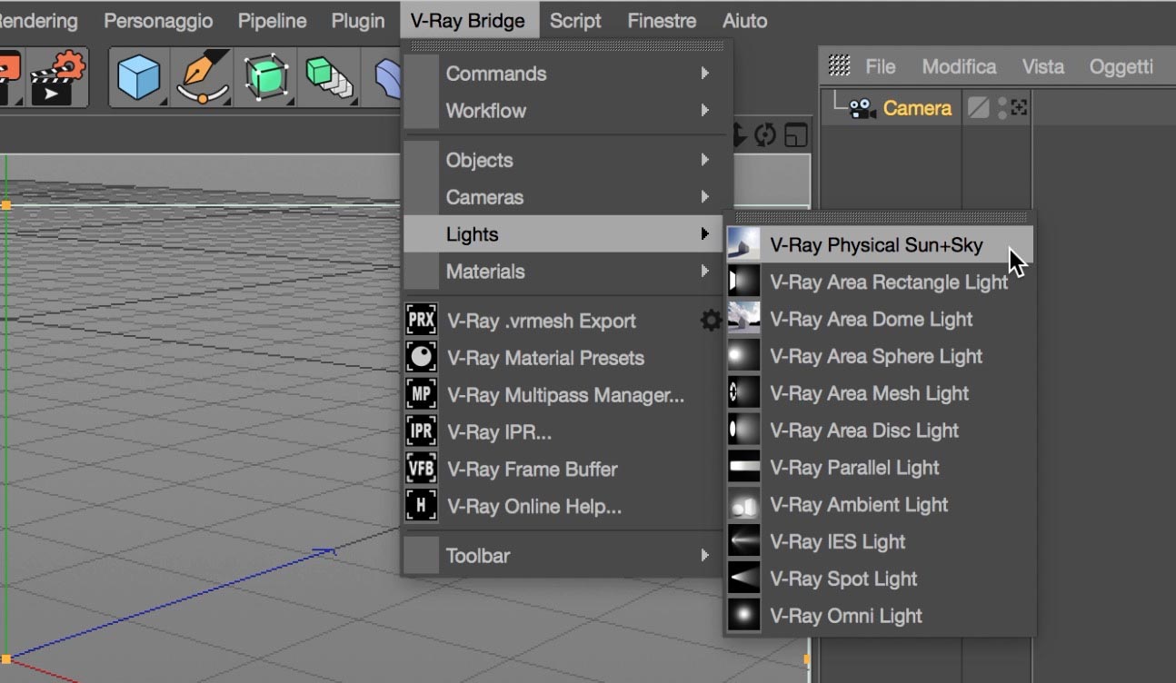Open the Plugin menu
The image size is (1176, 683).
click(358, 21)
